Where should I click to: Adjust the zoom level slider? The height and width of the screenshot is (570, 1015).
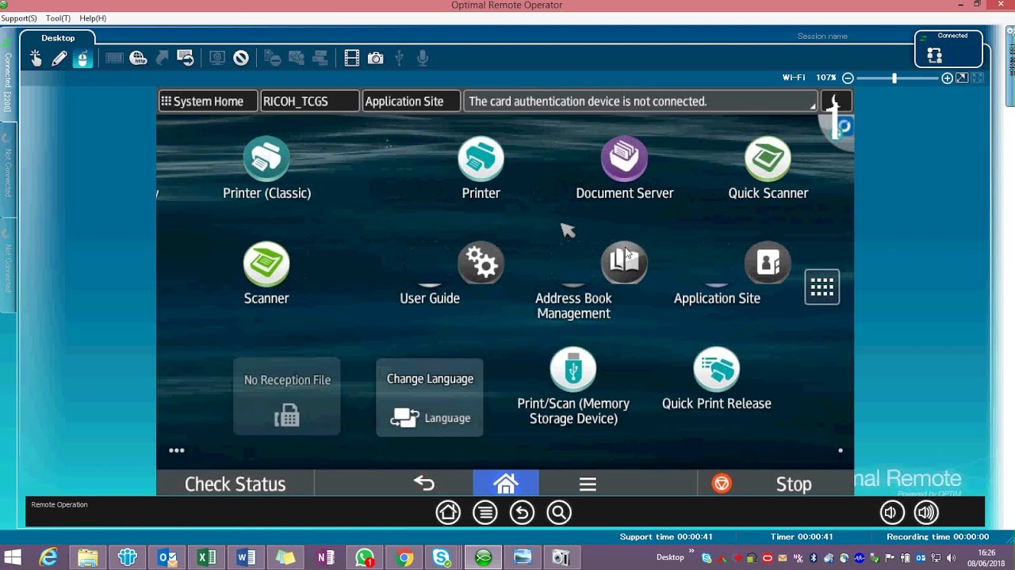pos(894,78)
